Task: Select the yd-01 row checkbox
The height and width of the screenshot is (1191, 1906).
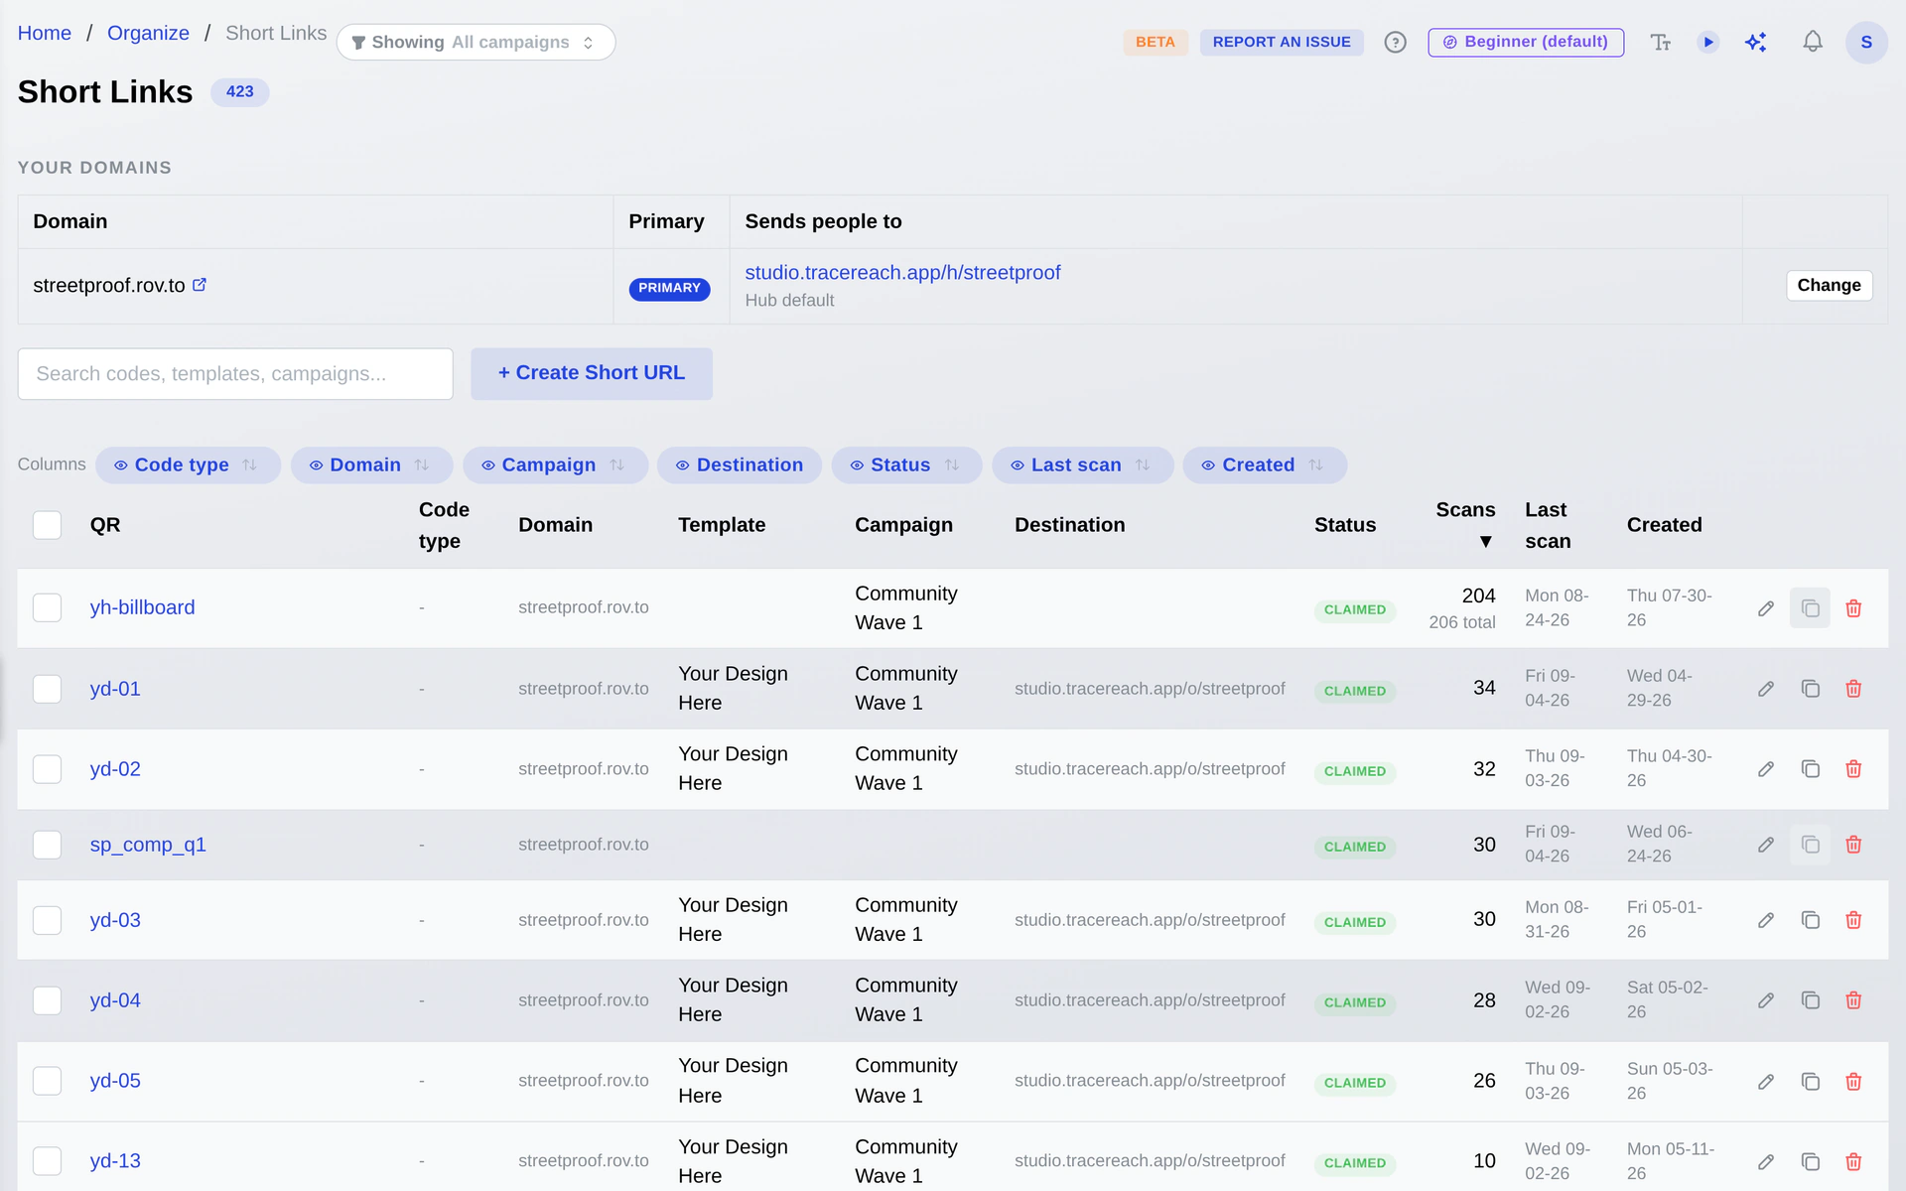Action: 47,689
